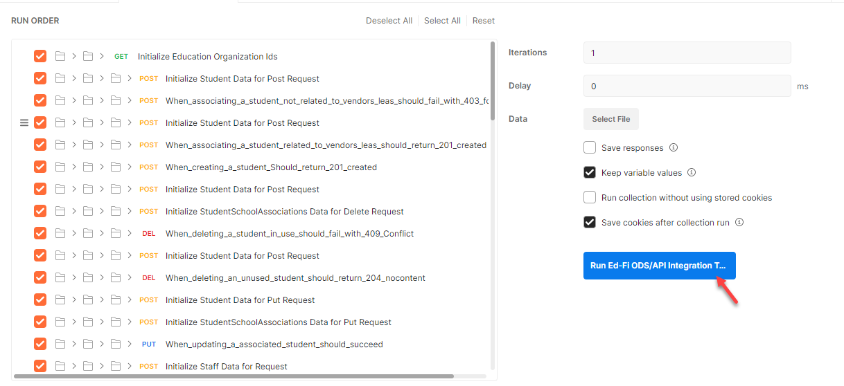
Task: Click folder icon nearest DEL in When_deleting_an_unused_student row
Action: click(115, 278)
